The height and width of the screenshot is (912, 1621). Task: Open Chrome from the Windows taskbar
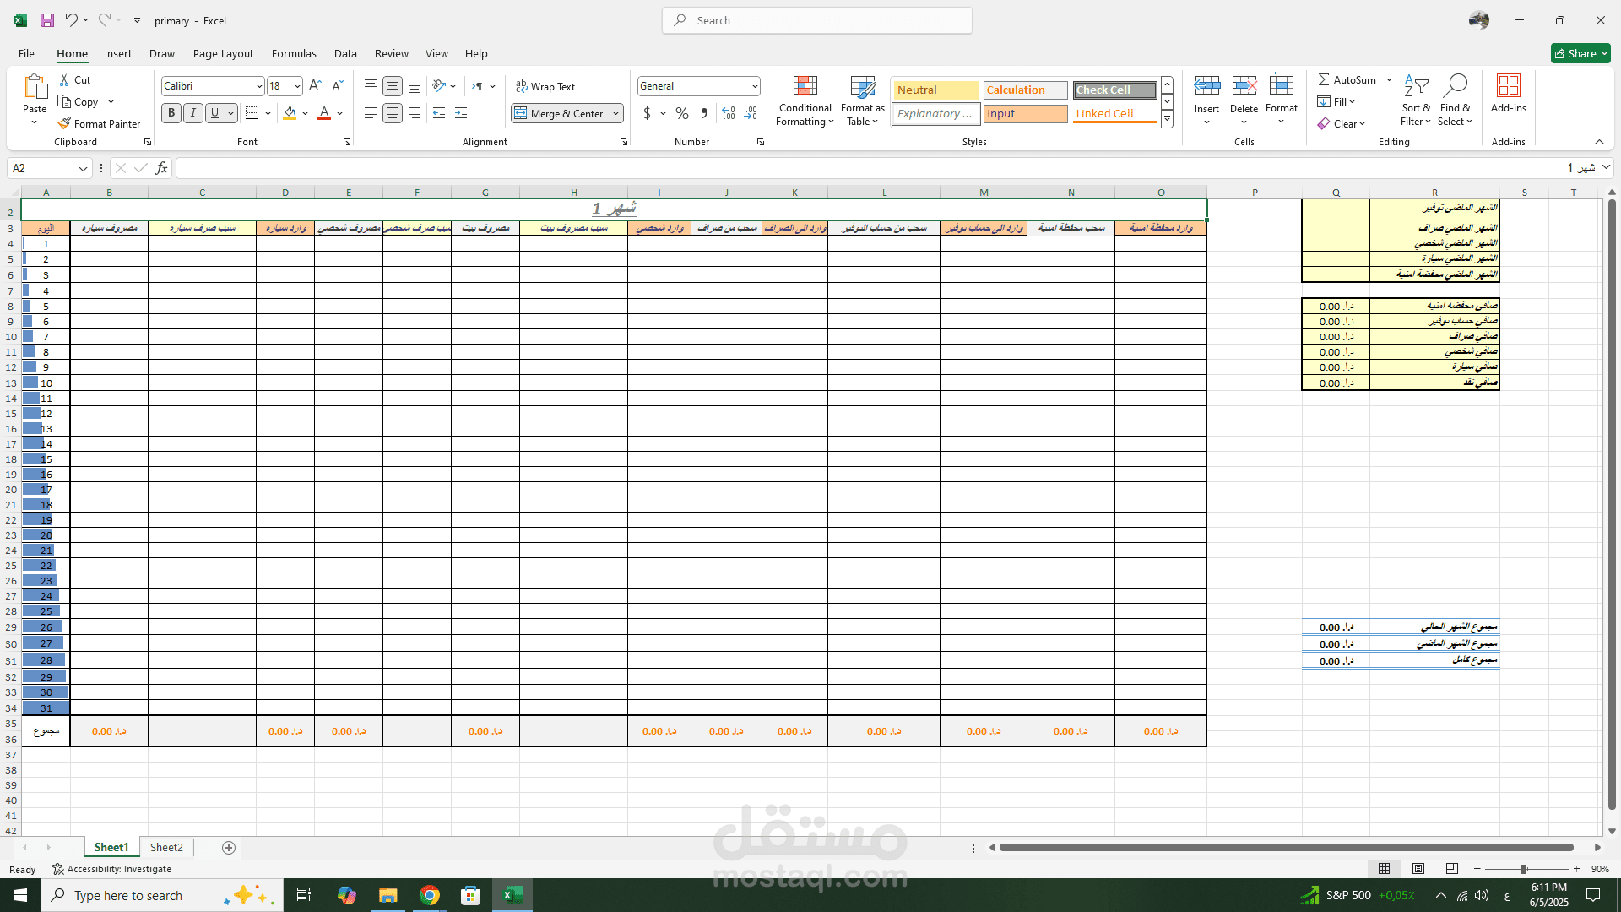click(430, 895)
